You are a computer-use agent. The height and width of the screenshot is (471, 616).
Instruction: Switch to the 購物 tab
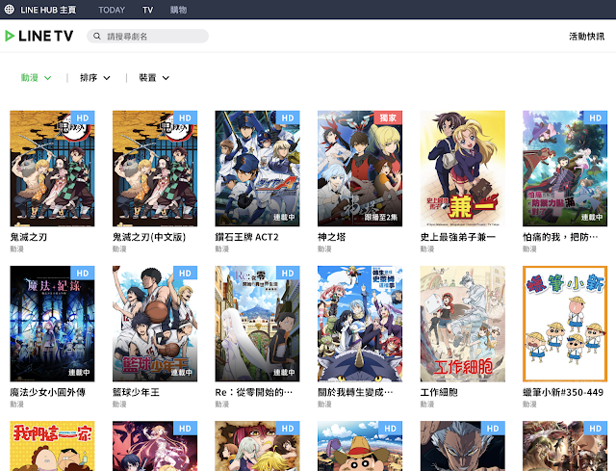(x=178, y=10)
